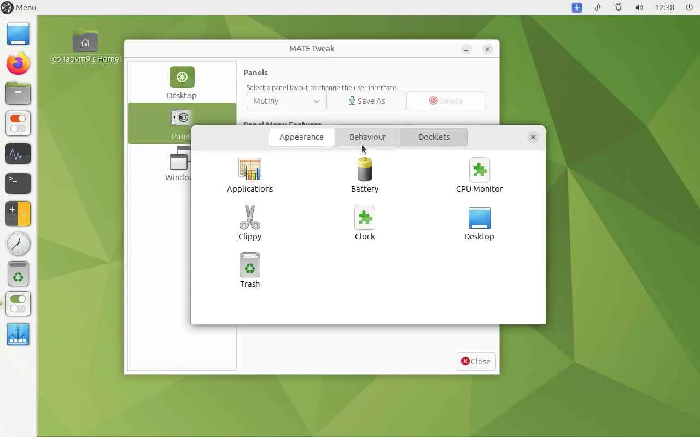Close the MATE Tweak window from its title bar
Viewport: 700px width, 437px height.
pos(488,49)
